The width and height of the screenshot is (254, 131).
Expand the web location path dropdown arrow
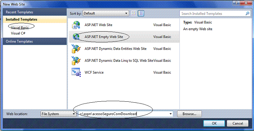point(171,114)
